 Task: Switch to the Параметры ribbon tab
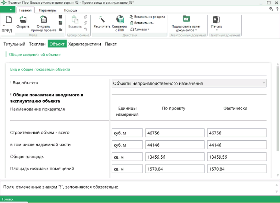[48, 10]
